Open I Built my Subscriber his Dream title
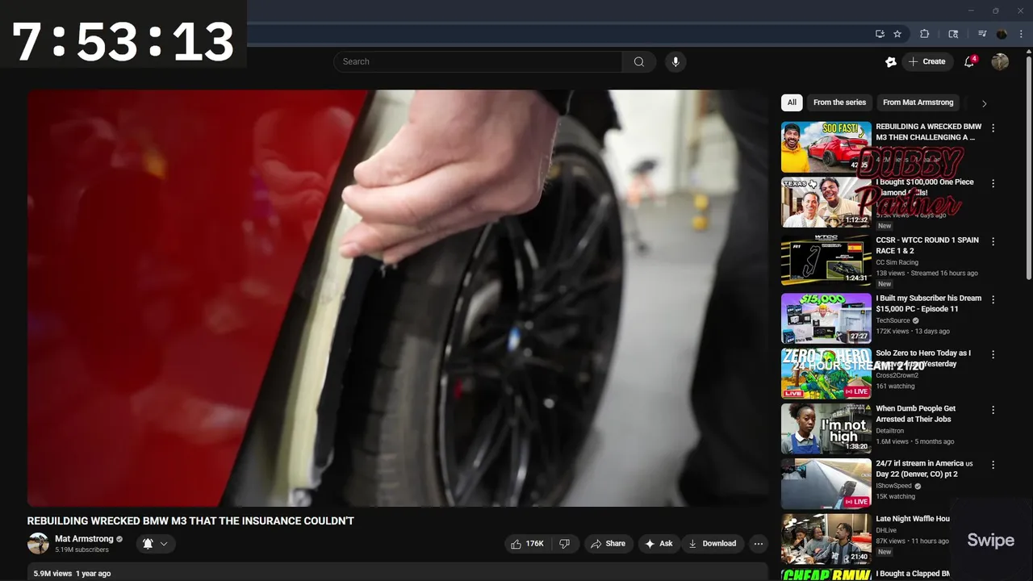The image size is (1033, 581). (x=929, y=303)
